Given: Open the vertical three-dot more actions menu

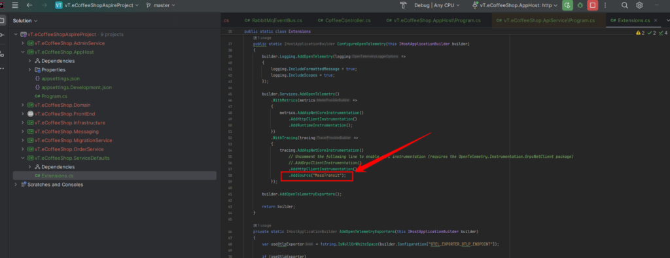Looking at the screenshot, I should [x=605, y=5].
